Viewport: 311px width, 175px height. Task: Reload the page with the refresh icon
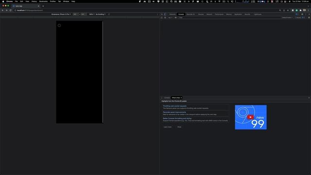click(11, 10)
